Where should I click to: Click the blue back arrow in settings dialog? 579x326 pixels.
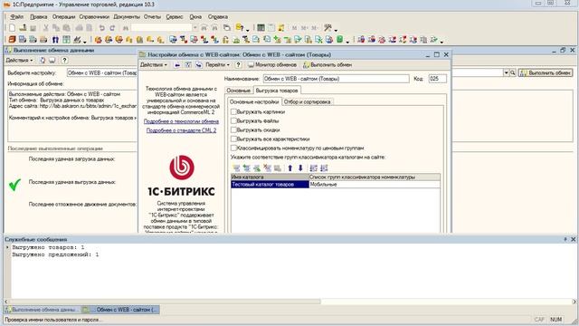coord(177,64)
